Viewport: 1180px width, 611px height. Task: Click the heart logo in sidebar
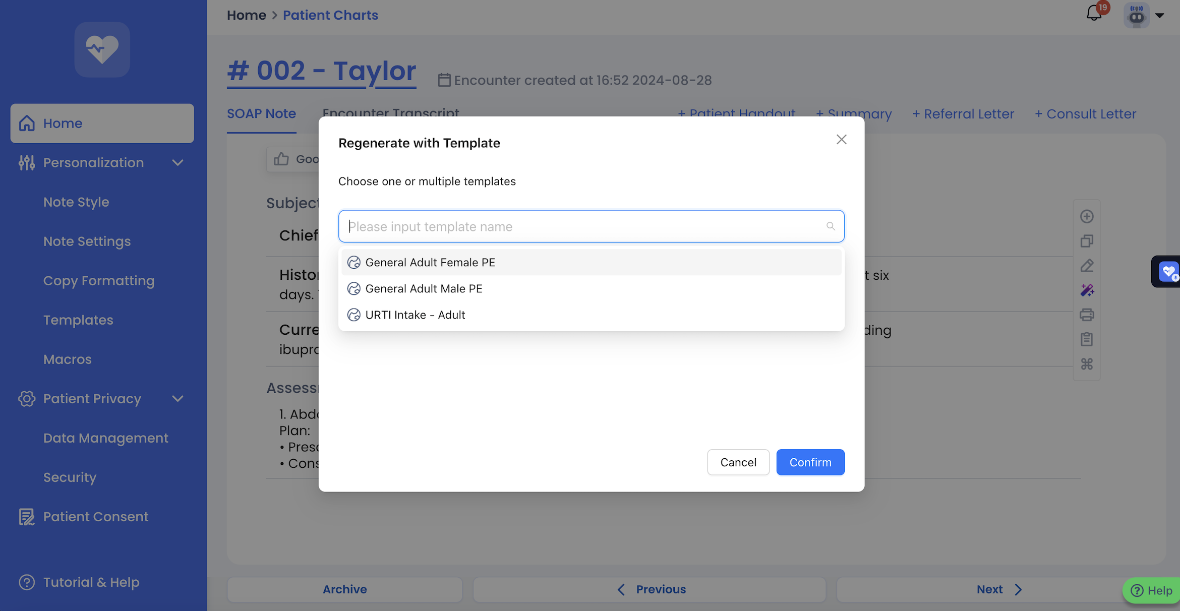click(x=102, y=49)
